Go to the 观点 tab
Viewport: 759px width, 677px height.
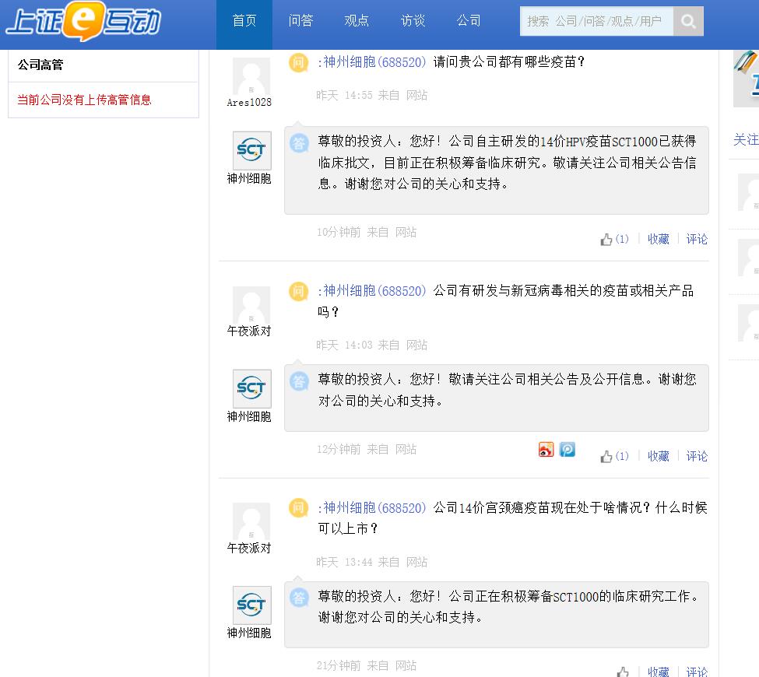click(357, 21)
